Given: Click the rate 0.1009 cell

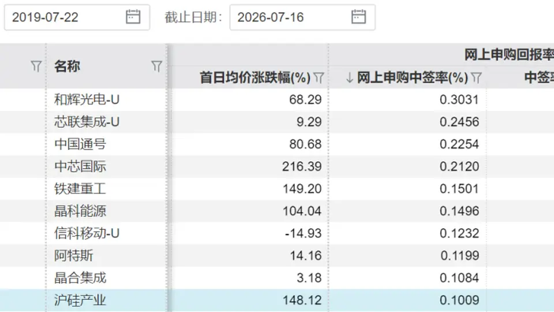Looking at the screenshot, I should pyautogui.click(x=459, y=300).
